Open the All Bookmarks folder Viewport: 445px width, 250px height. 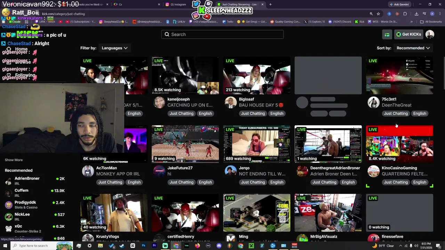[x=431, y=22]
